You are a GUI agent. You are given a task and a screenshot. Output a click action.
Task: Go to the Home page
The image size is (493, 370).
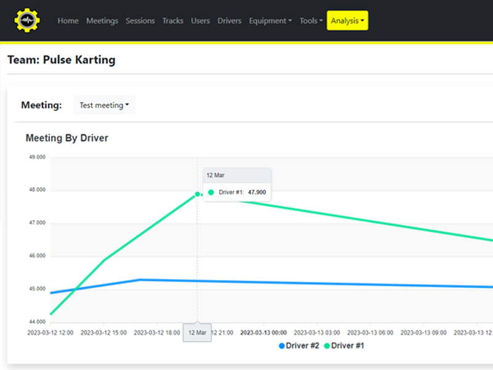click(68, 20)
